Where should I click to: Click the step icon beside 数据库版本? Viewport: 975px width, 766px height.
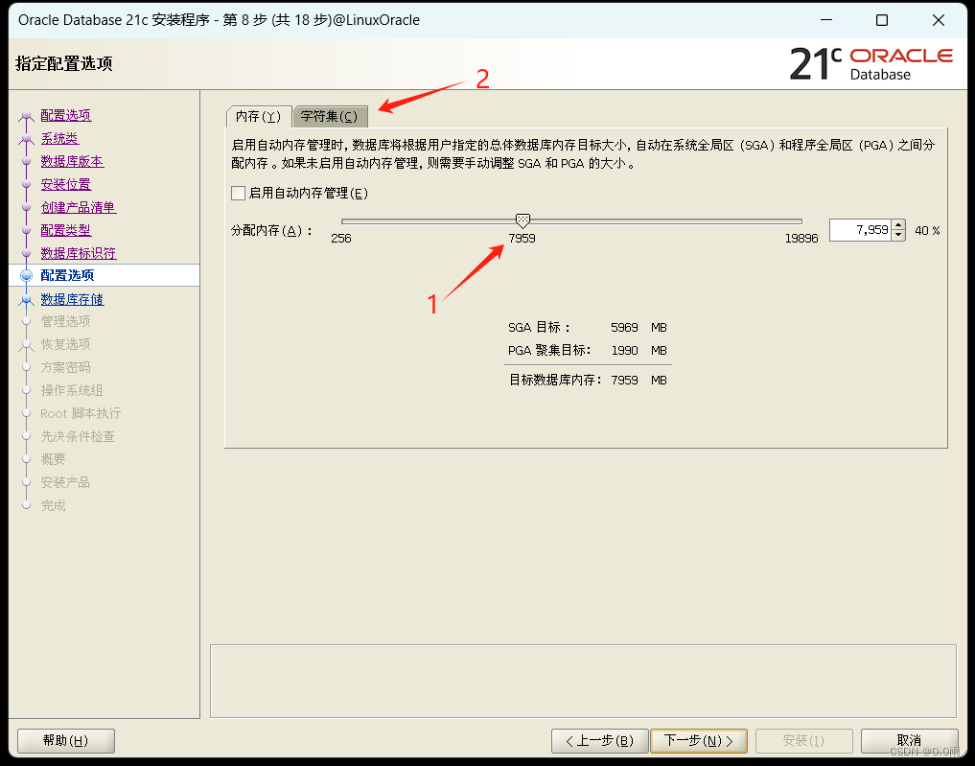pos(25,160)
